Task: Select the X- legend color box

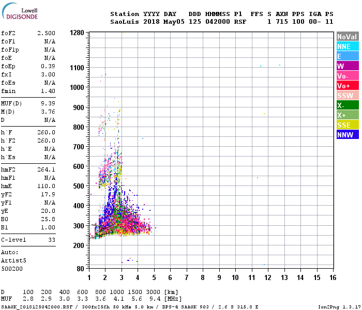Action: pyautogui.click(x=348, y=105)
